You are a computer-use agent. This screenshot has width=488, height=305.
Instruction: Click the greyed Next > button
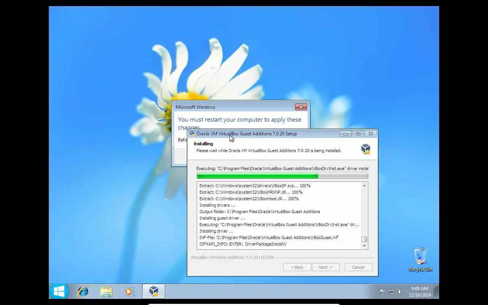point(326,267)
